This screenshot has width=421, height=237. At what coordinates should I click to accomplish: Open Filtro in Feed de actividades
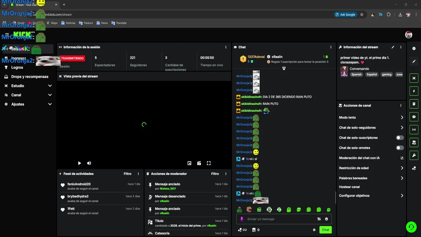pyautogui.click(x=127, y=174)
